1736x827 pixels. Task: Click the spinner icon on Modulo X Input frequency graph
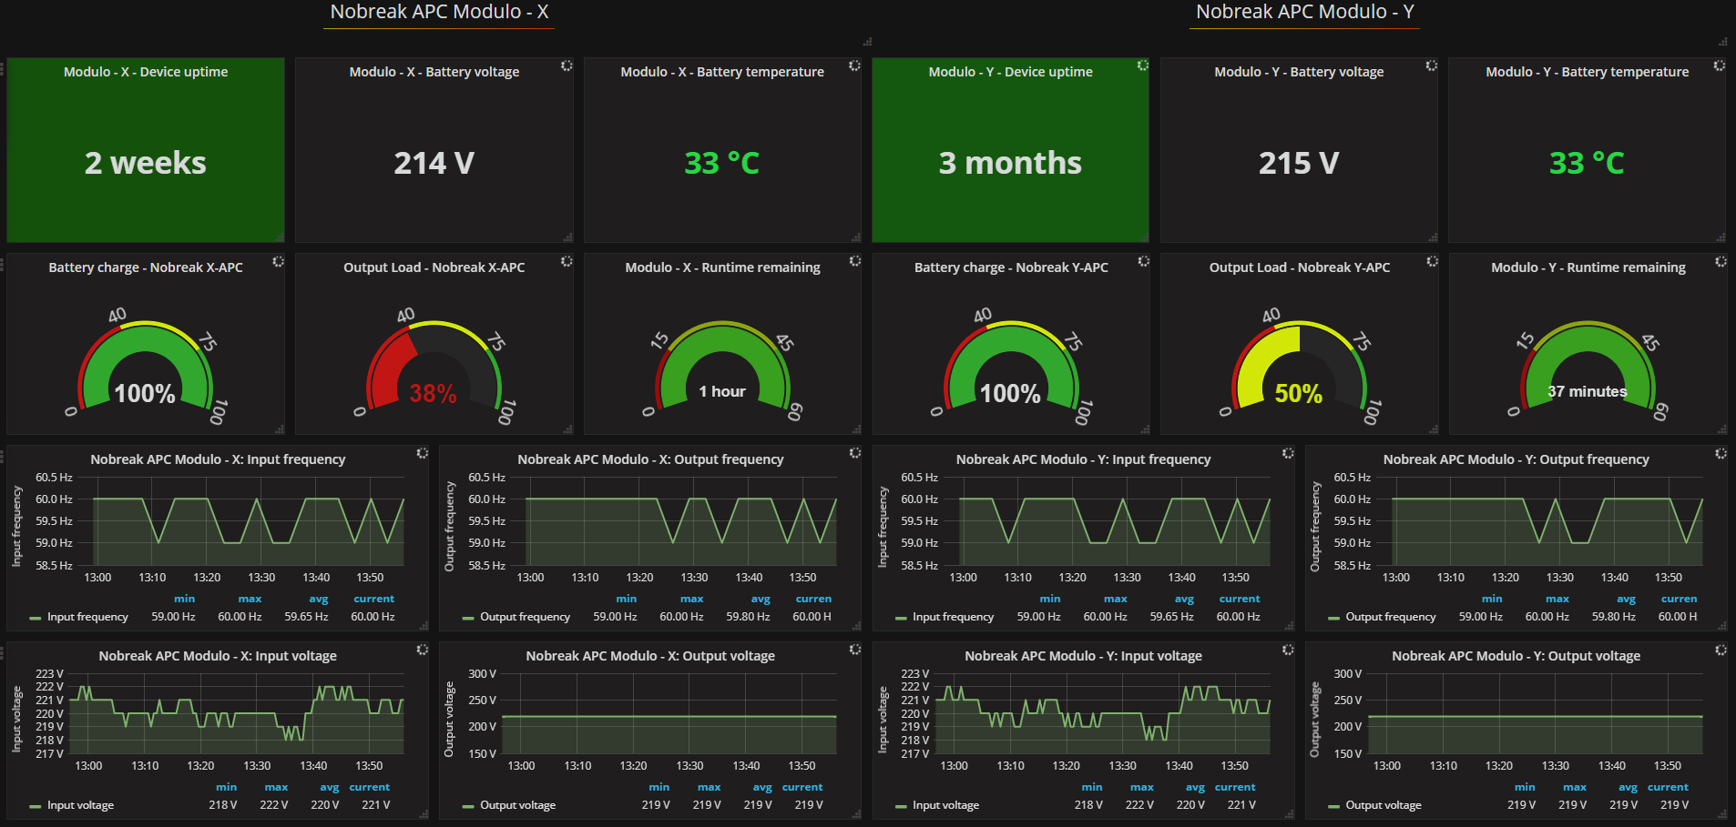(423, 453)
